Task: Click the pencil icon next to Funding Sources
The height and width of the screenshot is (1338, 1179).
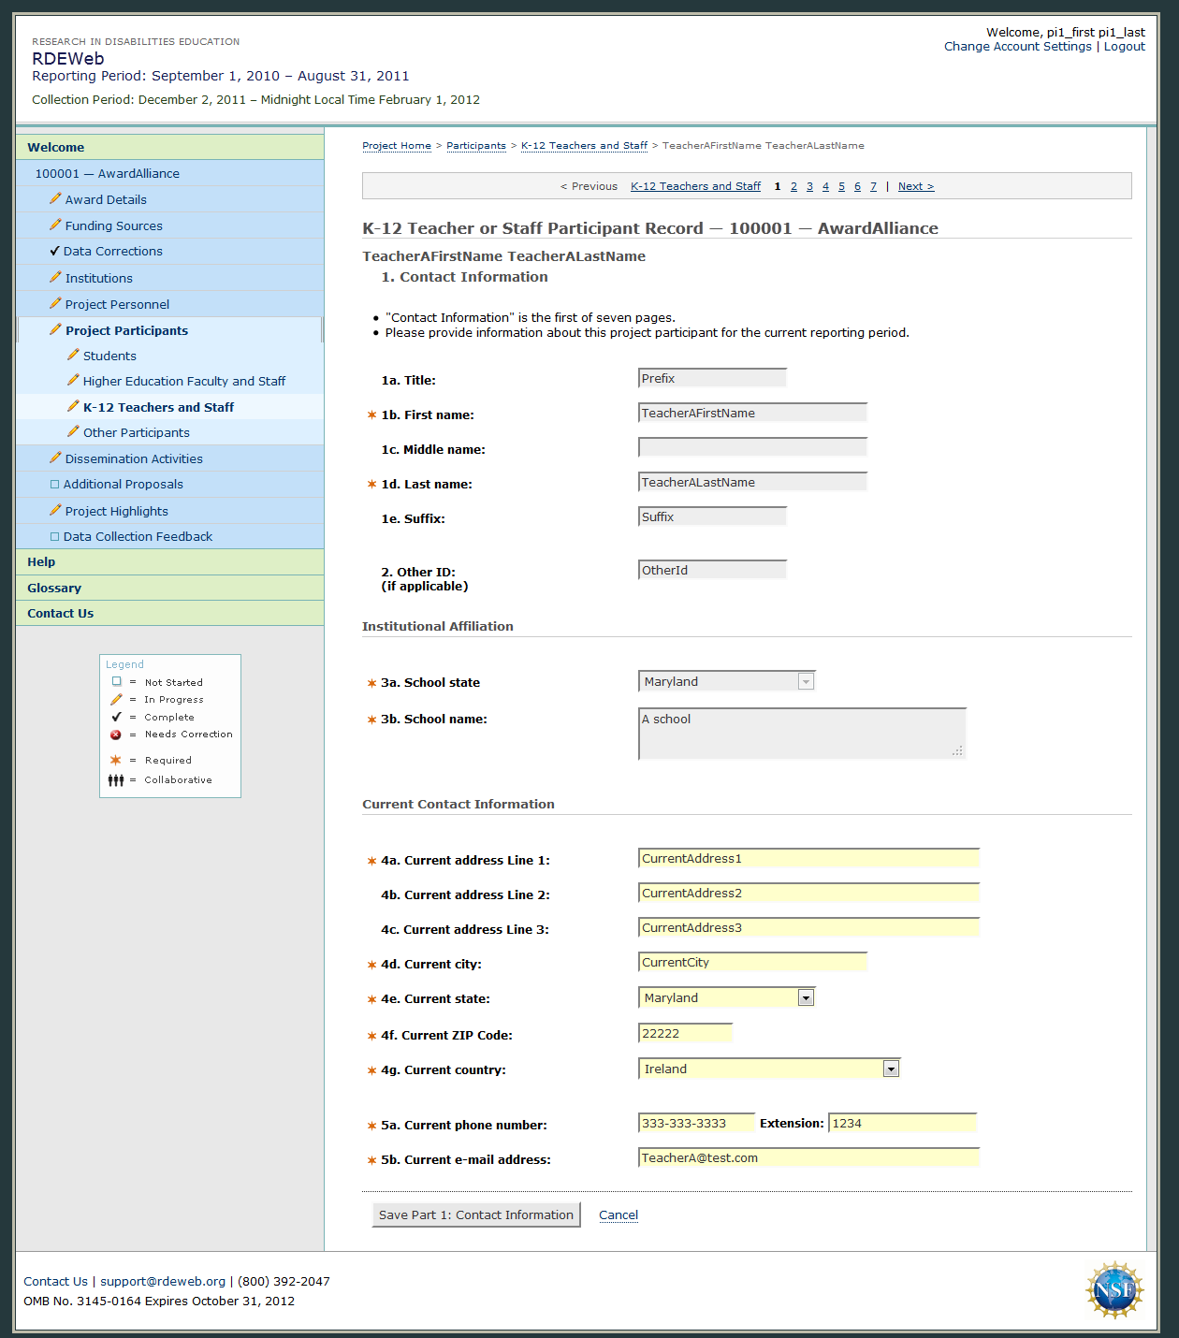Action: coord(55,225)
